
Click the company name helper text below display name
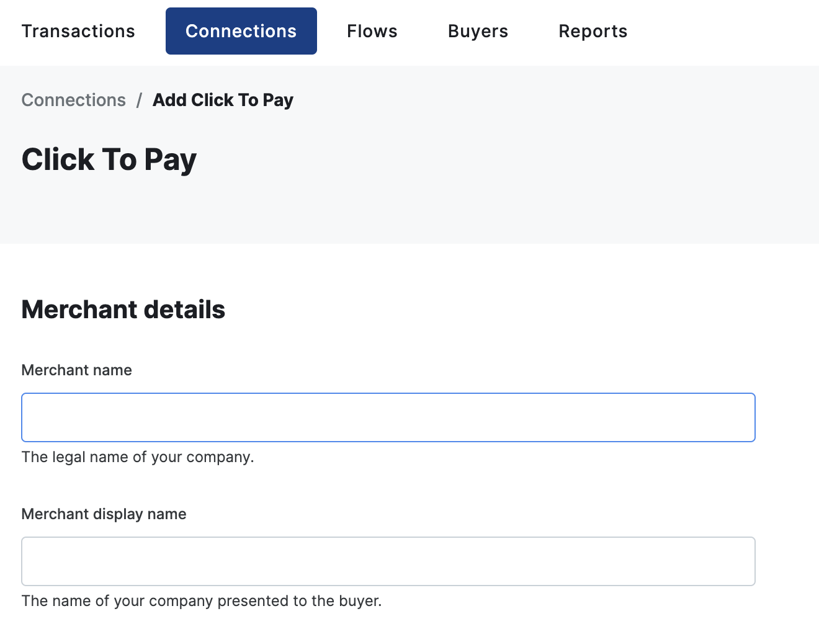pyautogui.click(x=201, y=600)
